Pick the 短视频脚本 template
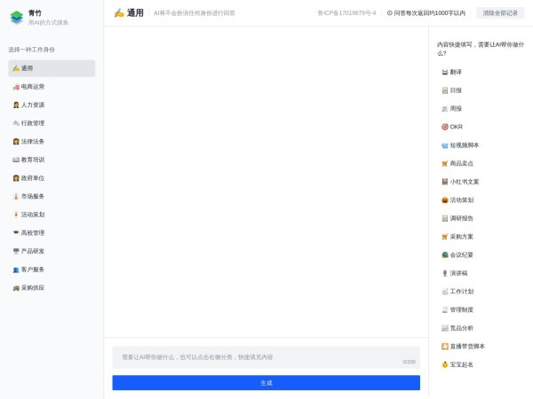533x399 pixels. coord(460,145)
